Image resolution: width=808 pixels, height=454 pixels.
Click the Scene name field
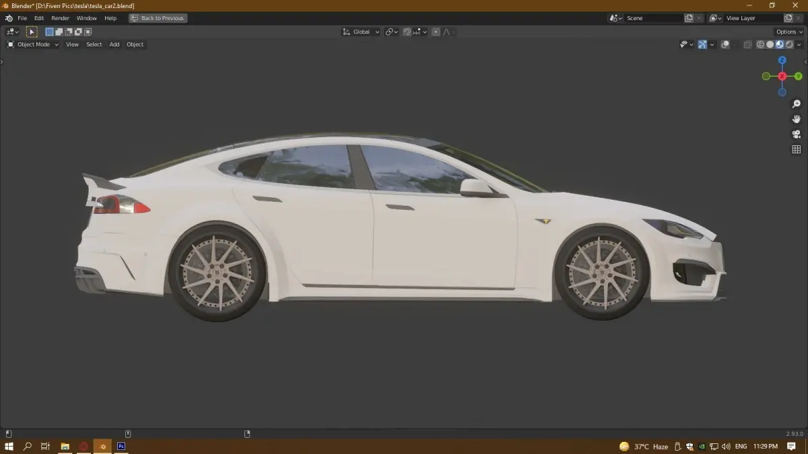click(653, 18)
